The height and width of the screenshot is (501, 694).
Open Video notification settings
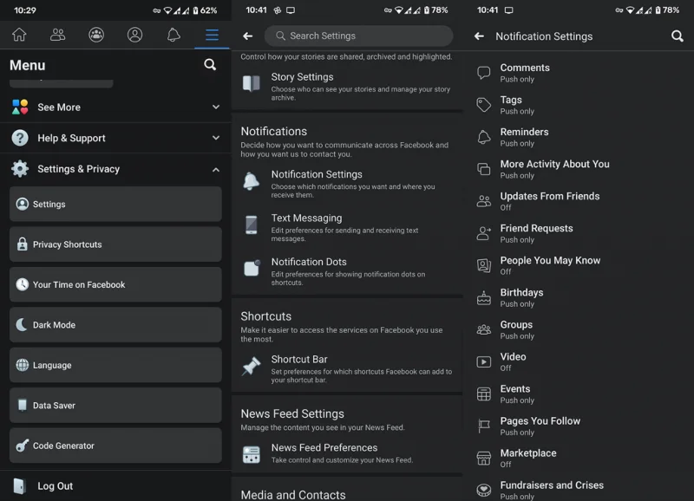(578, 361)
